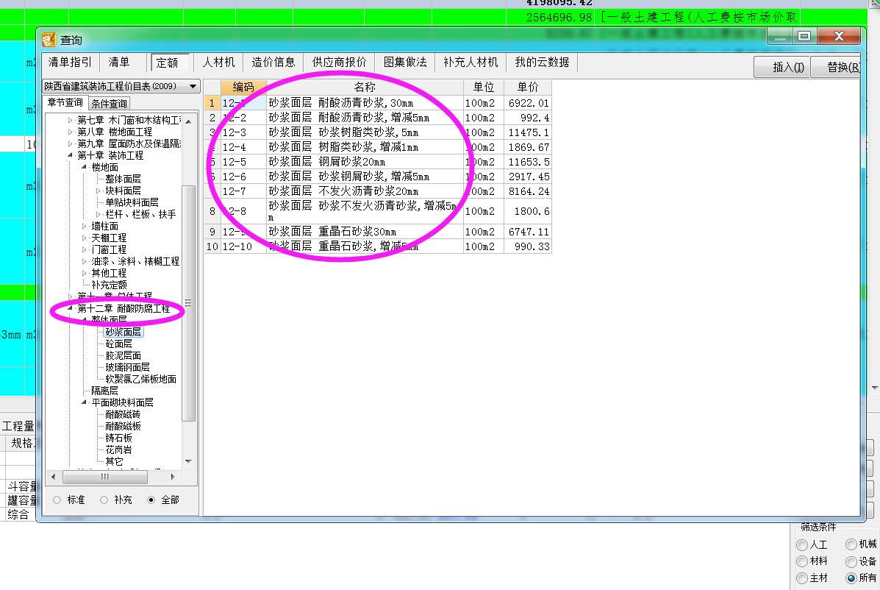
Task: Expand 第八章 楼地面工程 tree node
Action: point(70,132)
